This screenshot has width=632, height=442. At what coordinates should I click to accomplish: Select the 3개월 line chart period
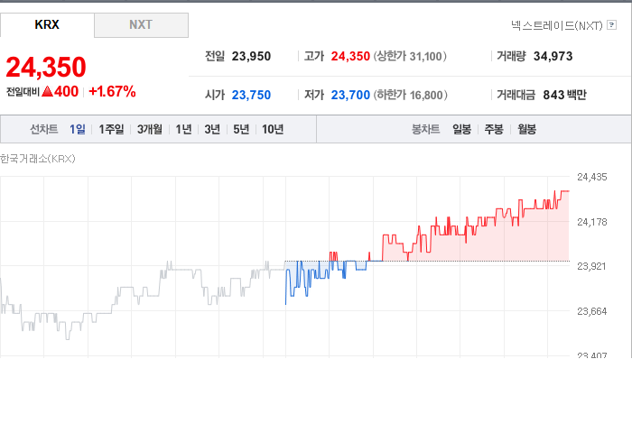click(150, 129)
